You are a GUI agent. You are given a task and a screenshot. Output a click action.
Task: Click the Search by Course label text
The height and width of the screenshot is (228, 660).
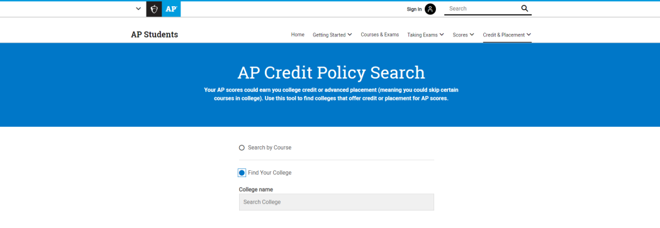tap(269, 148)
